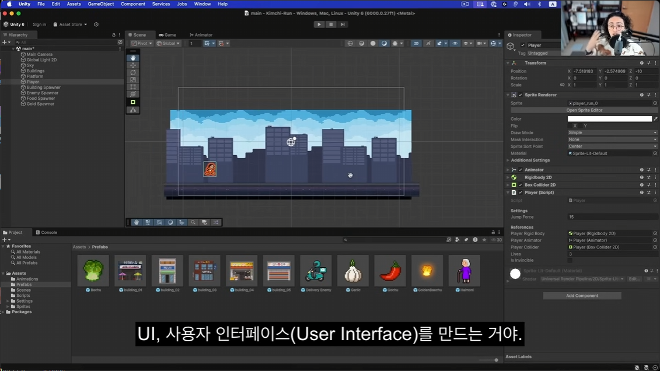Open the settings gear next to Asset Store
This screenshot has width=660, height=371.
coord(96,24)
